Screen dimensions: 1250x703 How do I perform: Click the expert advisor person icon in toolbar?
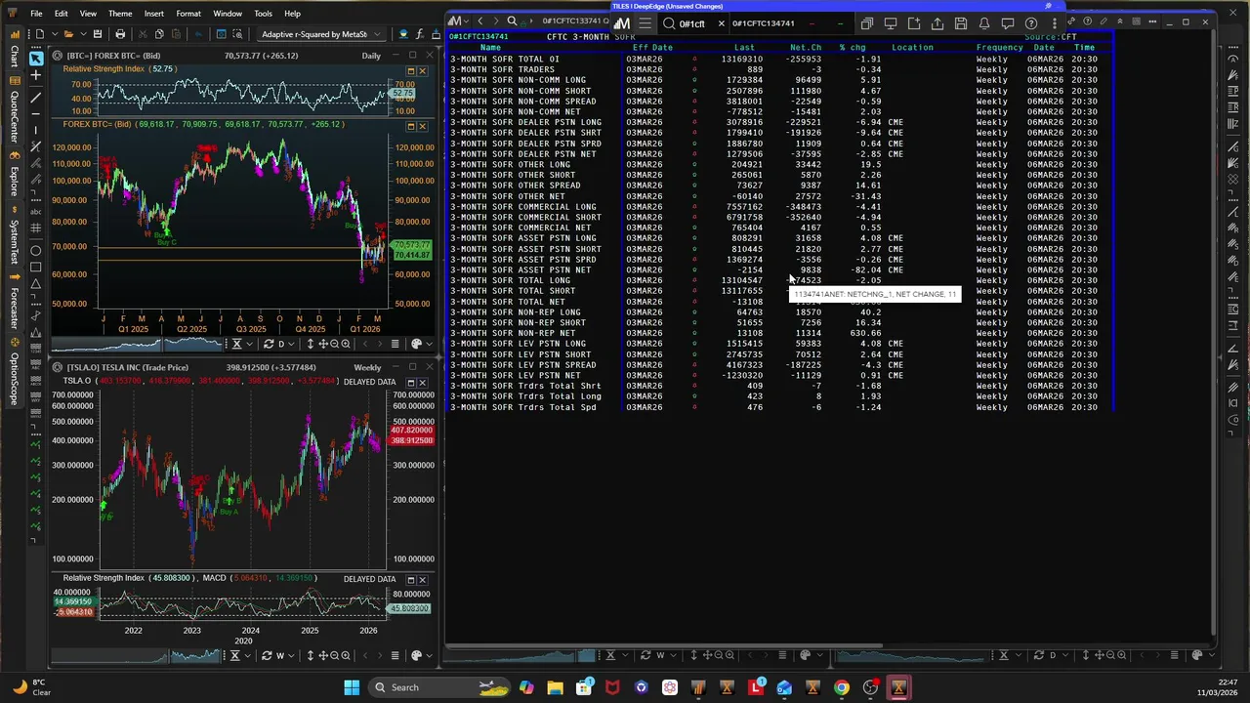[403, 34]
